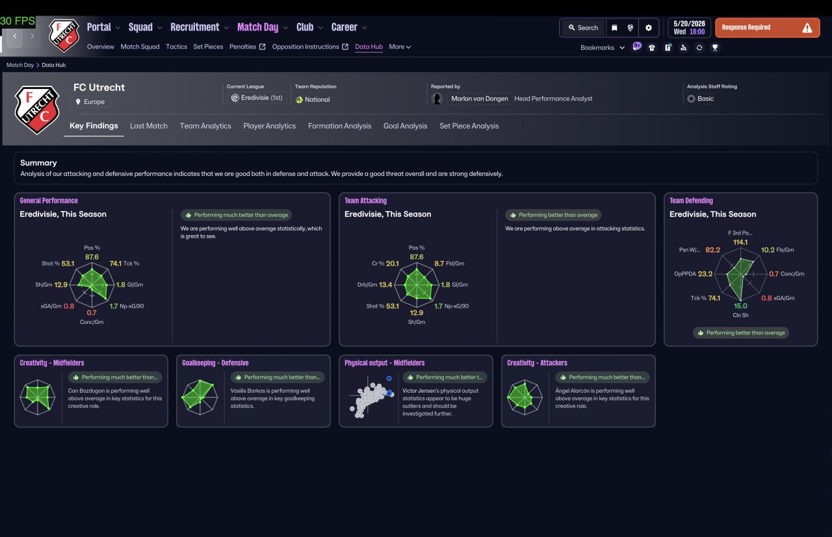Click the Opposition Instructions external link icon
The width and height of the screenshot is (832, 537).
pos(345,47)
